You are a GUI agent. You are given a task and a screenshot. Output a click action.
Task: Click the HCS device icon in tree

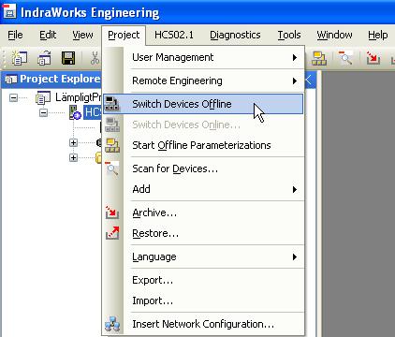[75, 112]
